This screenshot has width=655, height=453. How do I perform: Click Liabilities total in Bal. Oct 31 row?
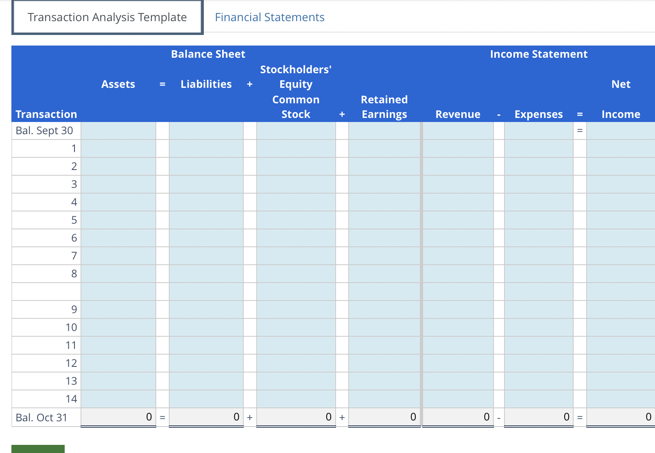pos(206,417)
